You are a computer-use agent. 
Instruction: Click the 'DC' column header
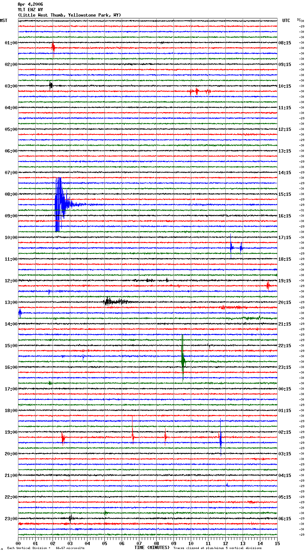(x=299, y=19)
